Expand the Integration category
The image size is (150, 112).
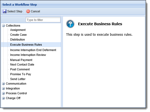point(3,88)
